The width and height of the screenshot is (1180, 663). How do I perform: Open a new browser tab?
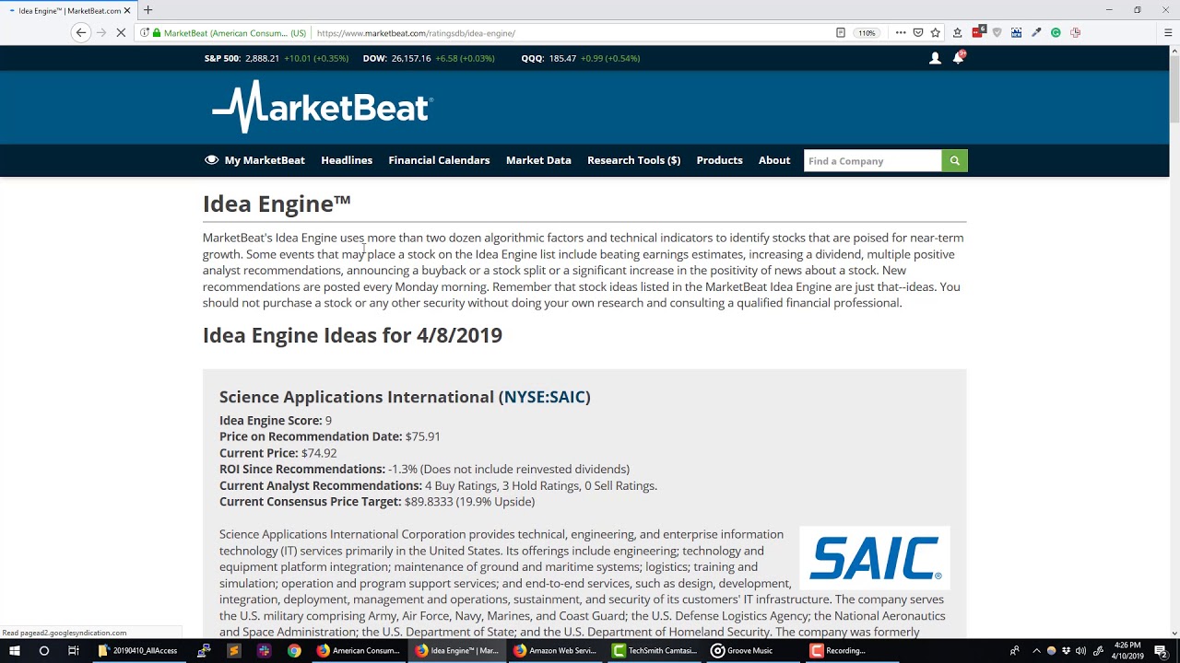click(x=147, y=10)
